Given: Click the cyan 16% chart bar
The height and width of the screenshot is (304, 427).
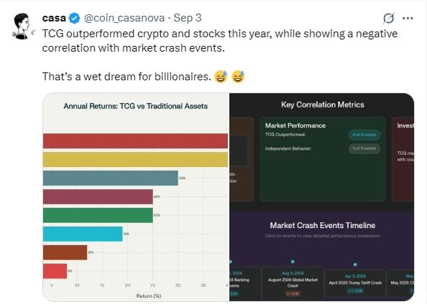Looking at the screenshot, I should pos(83,234).
